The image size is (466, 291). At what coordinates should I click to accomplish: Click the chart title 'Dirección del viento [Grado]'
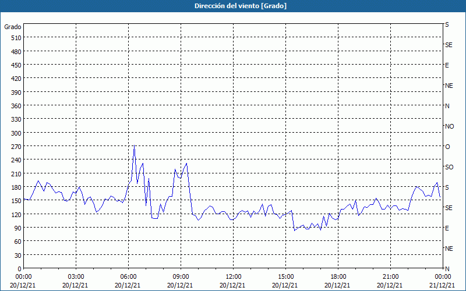point(241,6)
